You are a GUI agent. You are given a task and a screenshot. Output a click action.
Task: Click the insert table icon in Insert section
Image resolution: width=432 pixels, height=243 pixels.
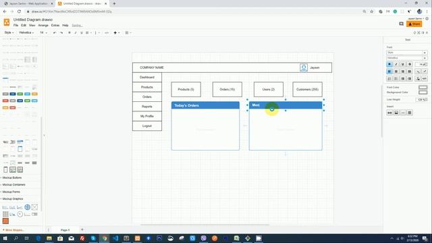click(410, 113)
